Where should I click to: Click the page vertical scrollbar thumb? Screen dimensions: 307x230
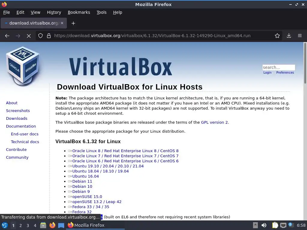coord(305,63)
